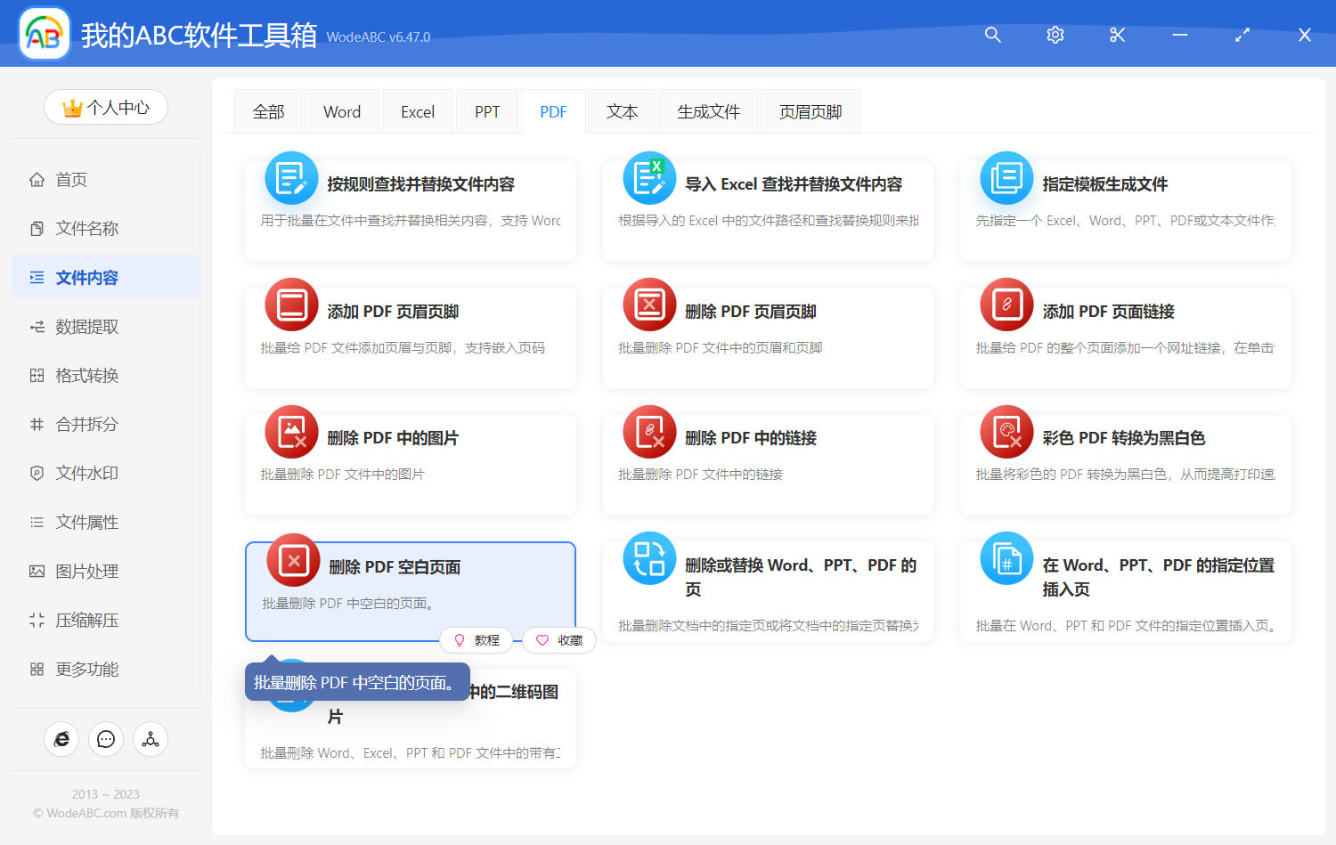Toggle 收藏 on 删除 PDF 空白页面 card
Screen dimensions: 1336x845
click(x=558, y=640)
